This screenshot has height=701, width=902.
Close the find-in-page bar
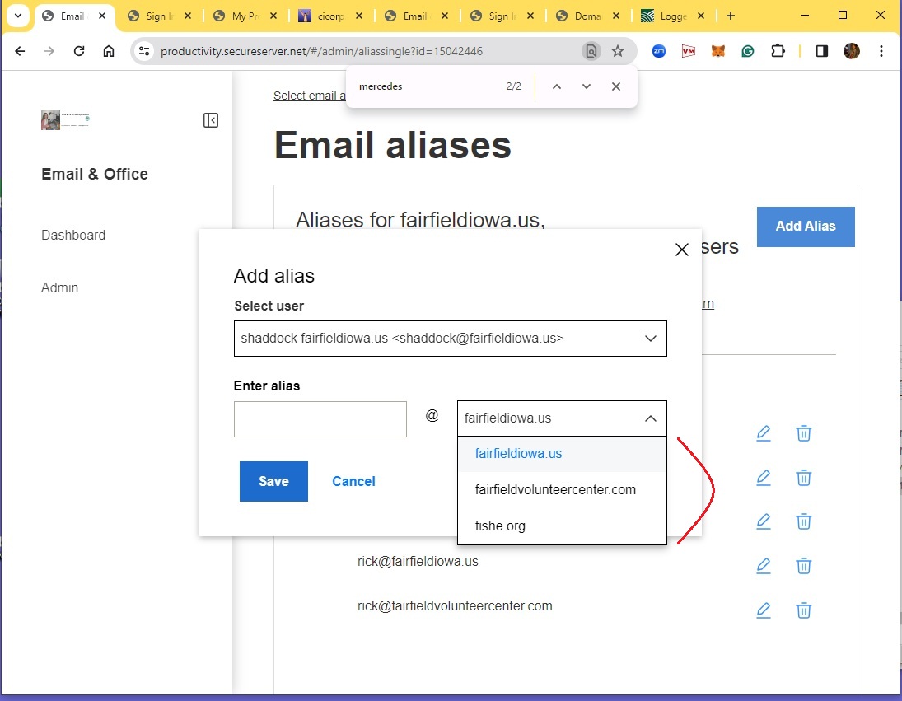coord(615,86)
